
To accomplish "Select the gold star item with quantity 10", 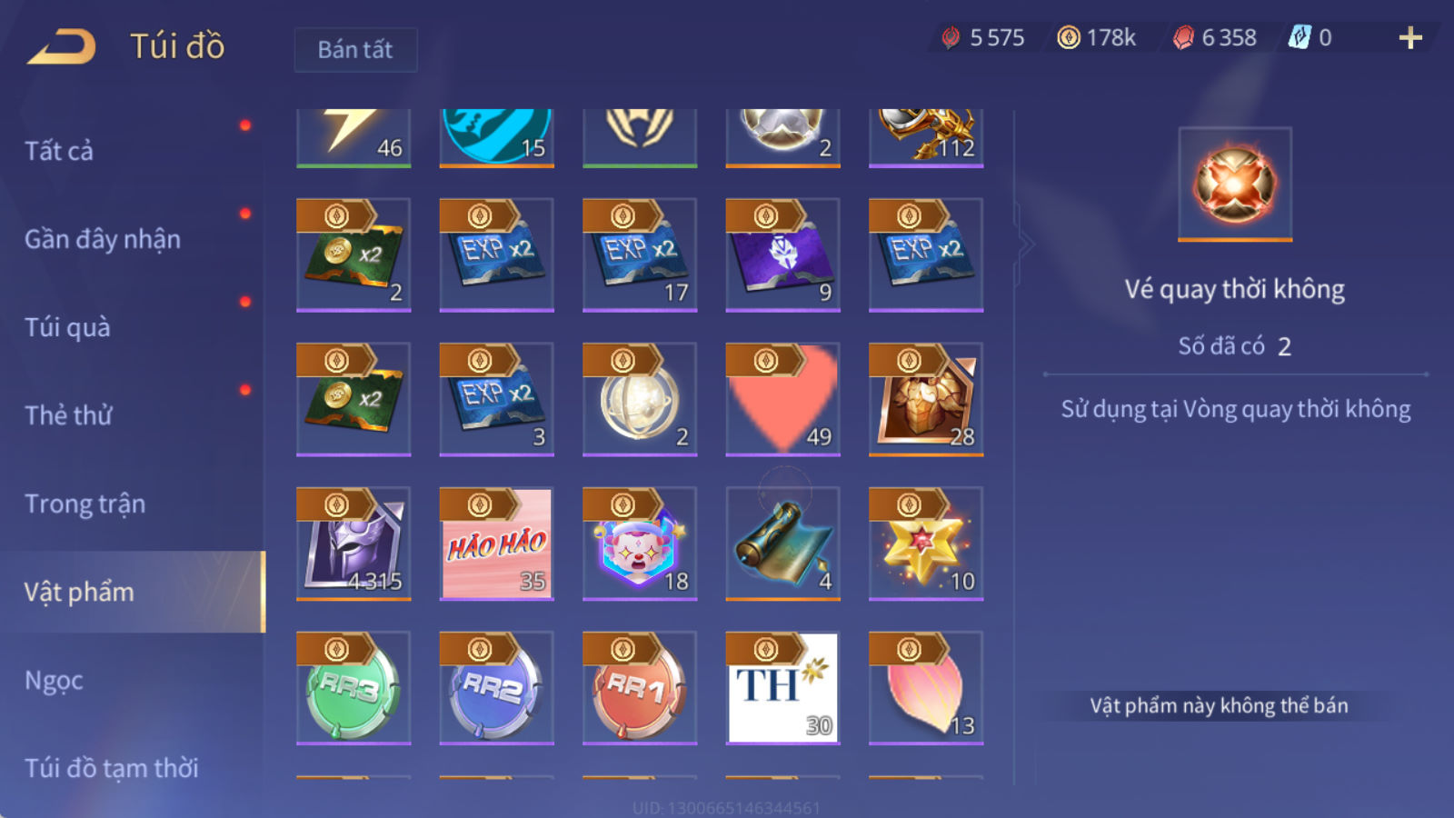I will (926, 544).
